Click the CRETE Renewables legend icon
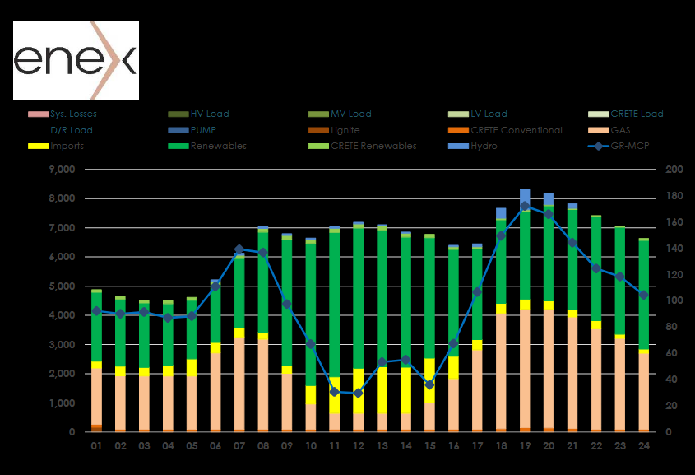Viewport: 695px width, 475px height. pos(317,147)
